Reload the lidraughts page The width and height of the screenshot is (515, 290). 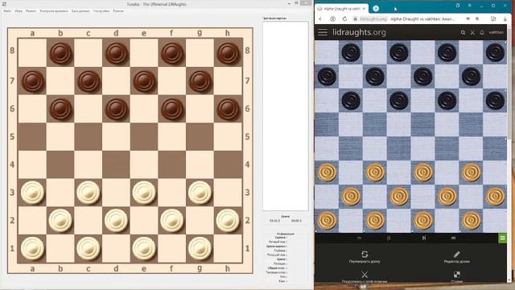click(x=344, y=19)
